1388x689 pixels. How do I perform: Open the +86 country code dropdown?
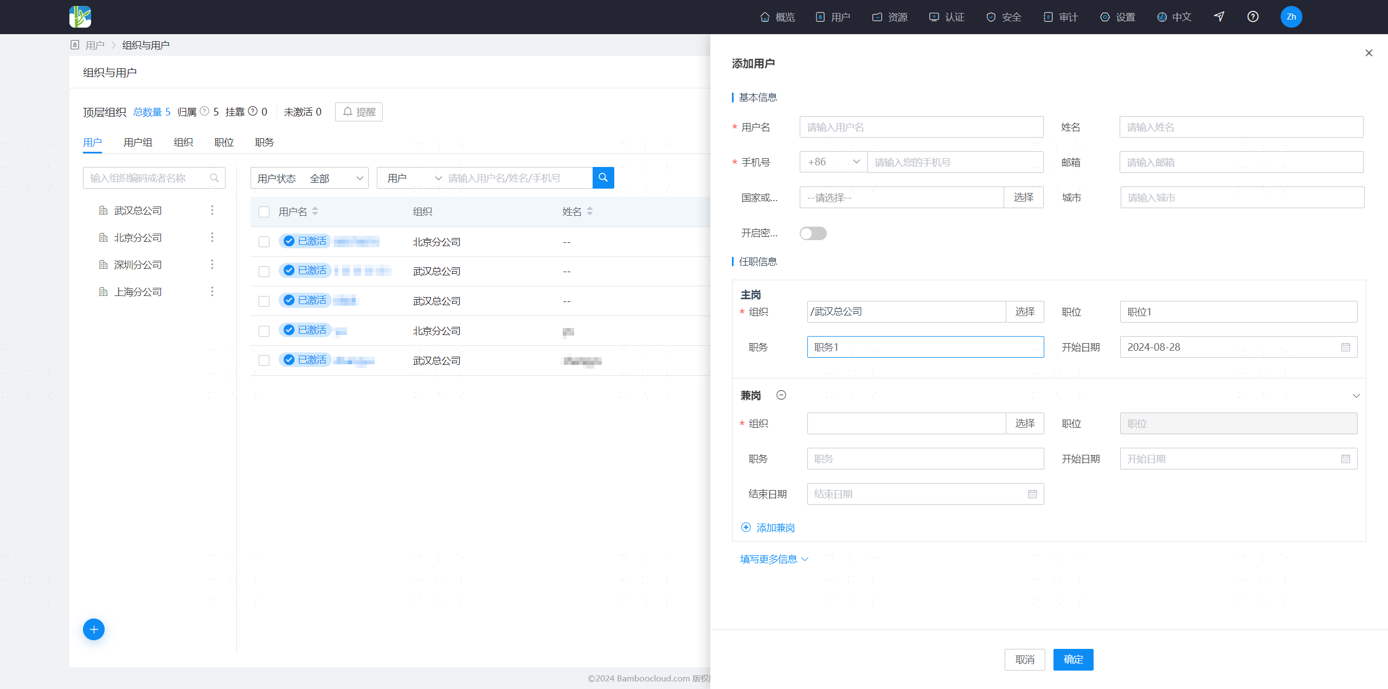(x=833, y=162)
